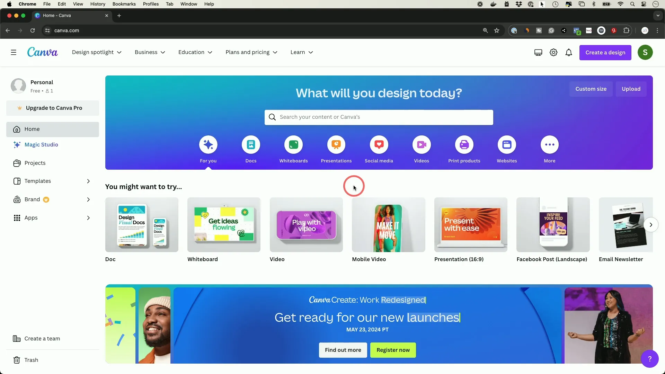665x374 pixels.
Task: Click the Create a design button
Action: click(x=605, y=52)
